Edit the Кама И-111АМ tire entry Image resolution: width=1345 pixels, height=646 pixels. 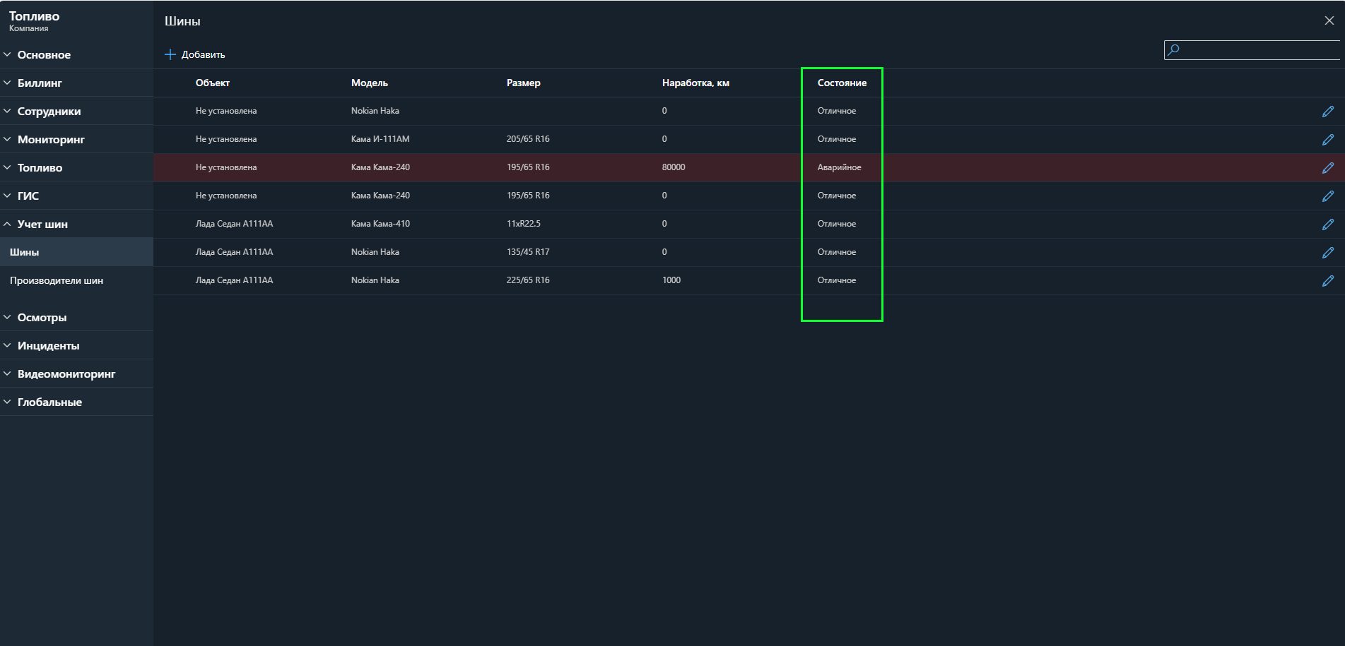(1328, 140)
